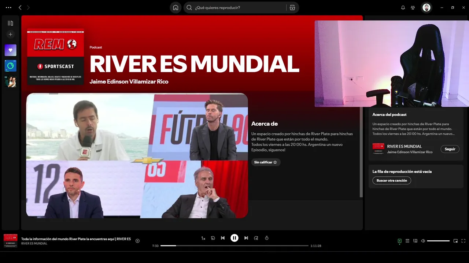Click the elapsed time 7:30
The width and height of the screenshot is (469, 263).
click(155, 246)
